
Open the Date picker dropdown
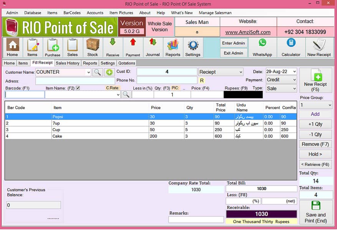(x=294, y=72)
